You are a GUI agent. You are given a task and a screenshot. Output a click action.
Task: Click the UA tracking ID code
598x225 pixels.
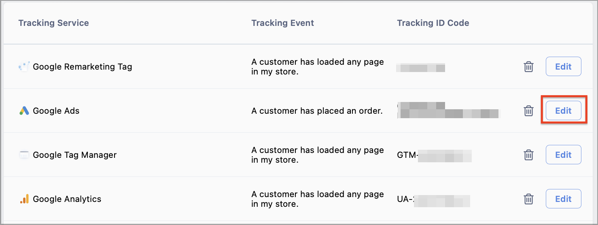click(x=433, y=199)
